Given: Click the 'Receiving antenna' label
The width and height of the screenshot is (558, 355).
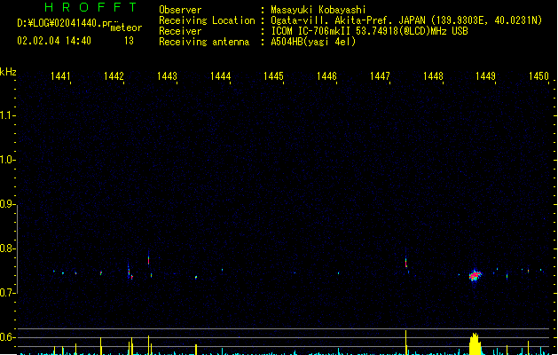Looking at the screenshot, I should 204,42.
